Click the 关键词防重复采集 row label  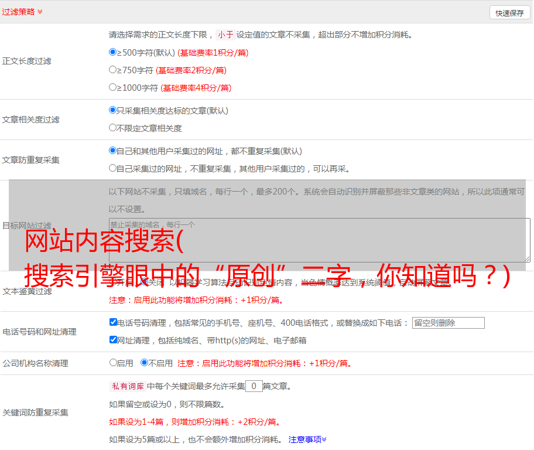click(35, 412)
